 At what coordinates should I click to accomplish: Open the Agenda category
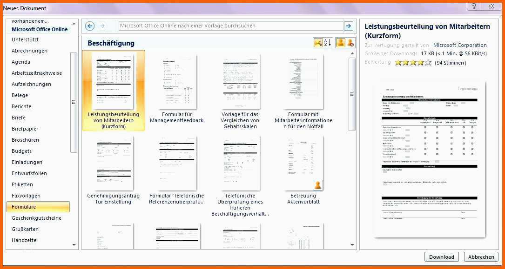[21, 62]
